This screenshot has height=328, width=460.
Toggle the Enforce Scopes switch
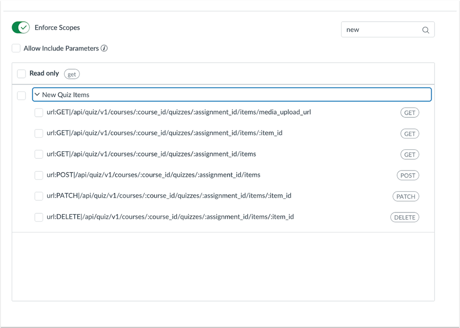[x=21, y=28]
